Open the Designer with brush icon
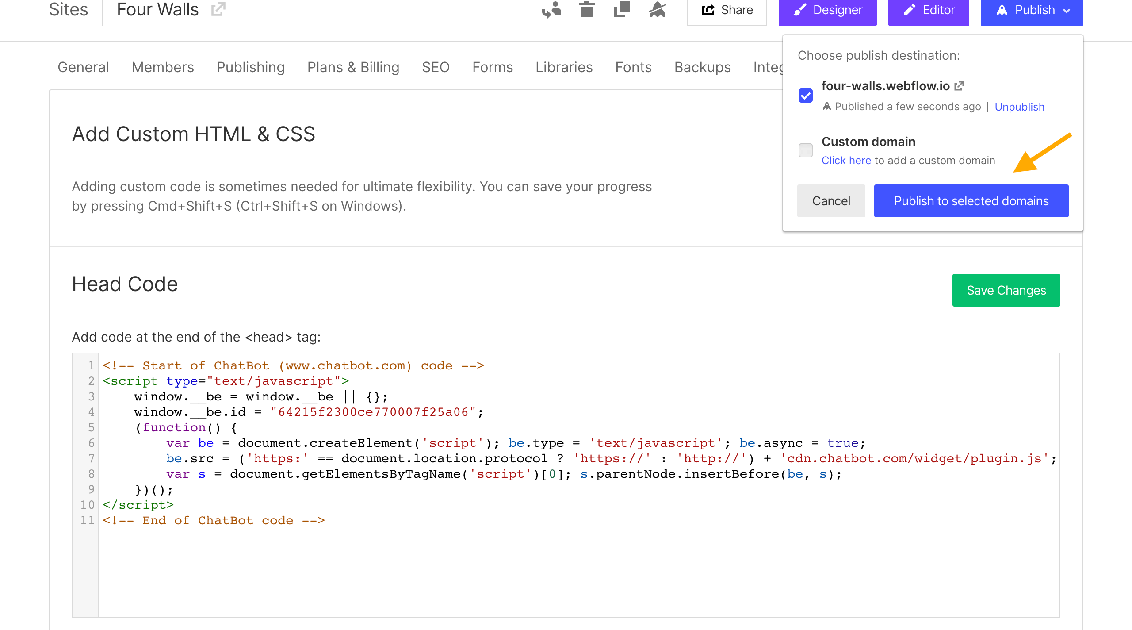The width and height of the screenshot is (1132, 630). [827, 10]
